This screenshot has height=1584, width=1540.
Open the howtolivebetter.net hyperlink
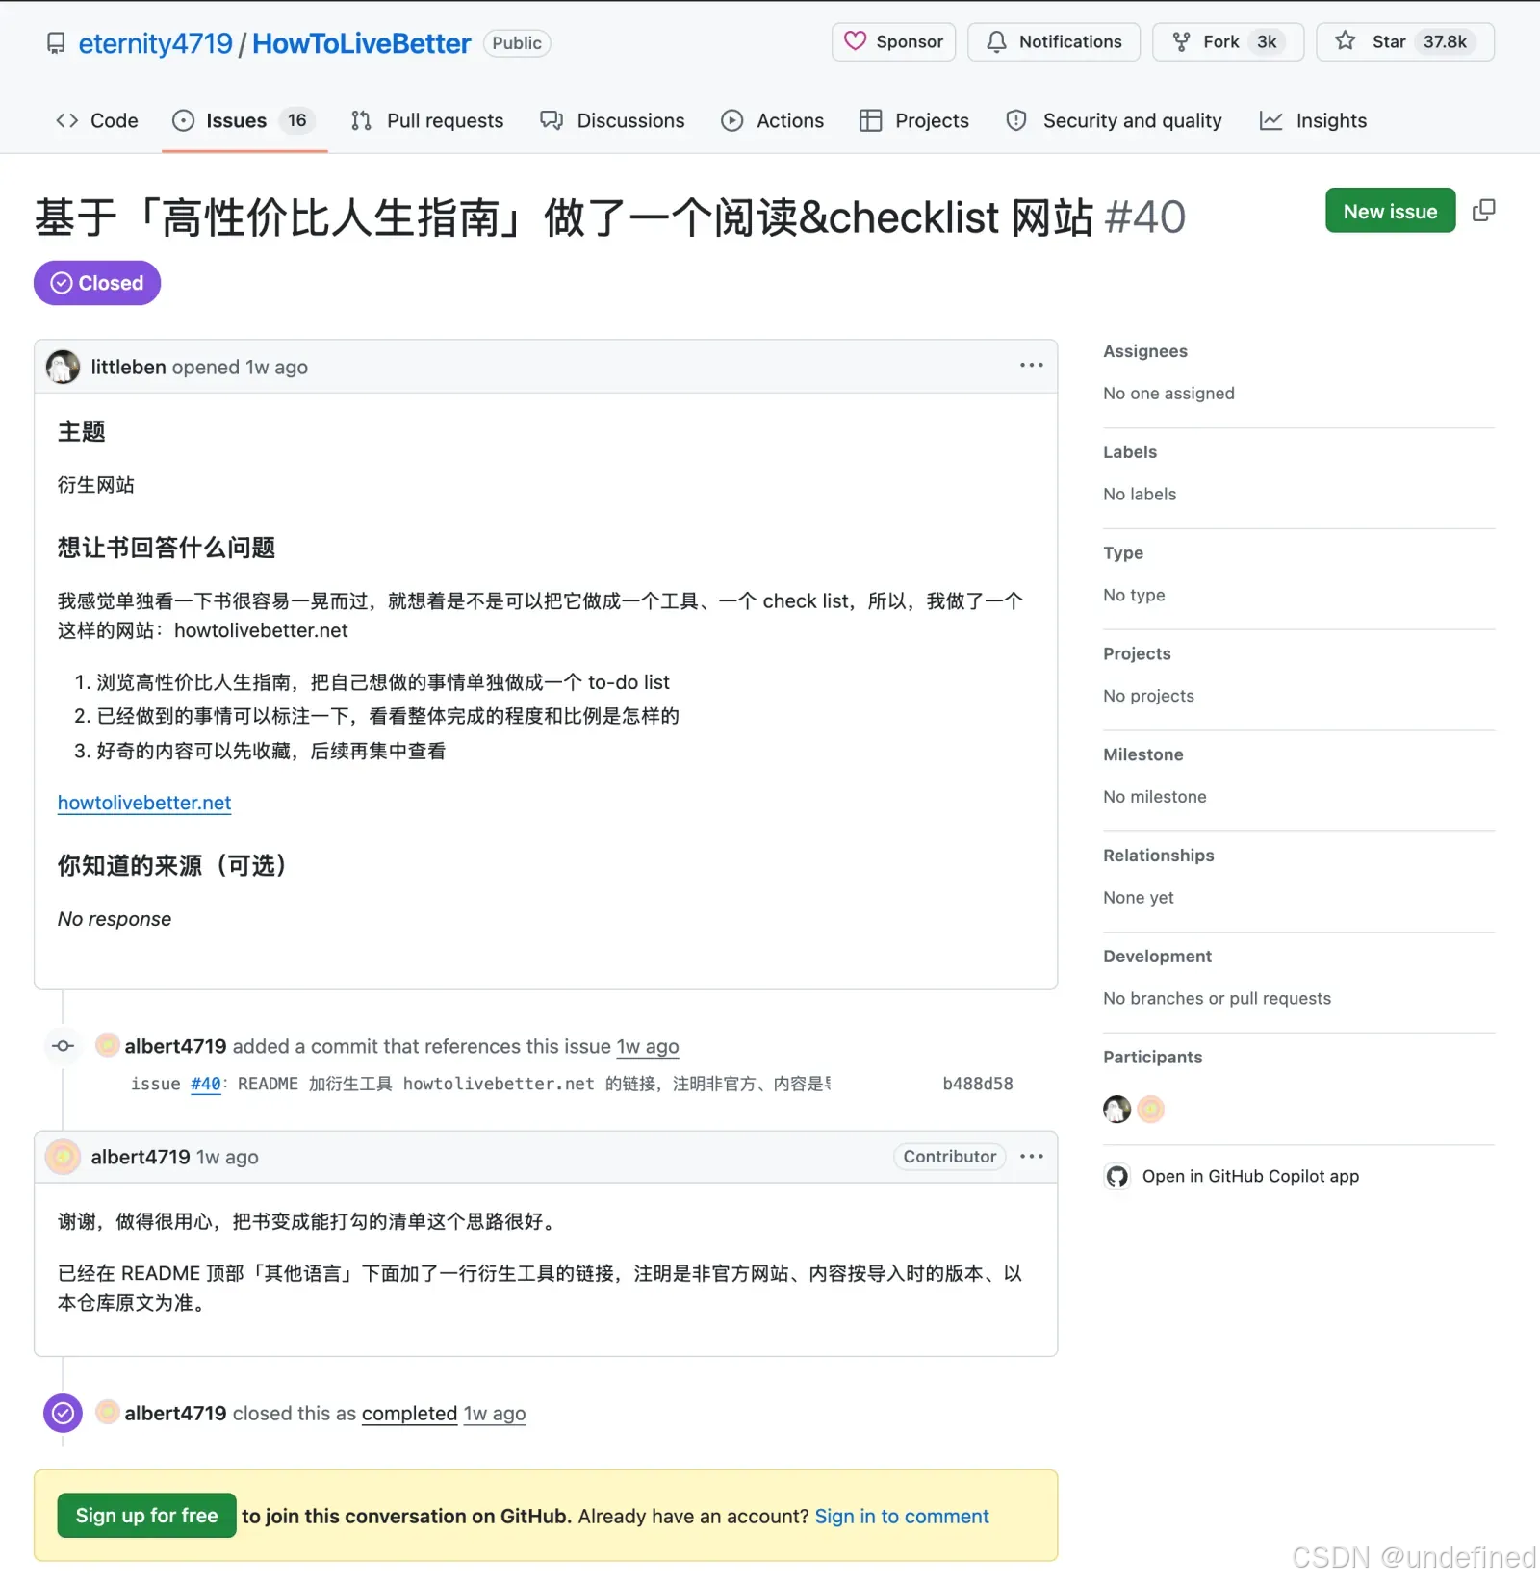pos(144,803)
